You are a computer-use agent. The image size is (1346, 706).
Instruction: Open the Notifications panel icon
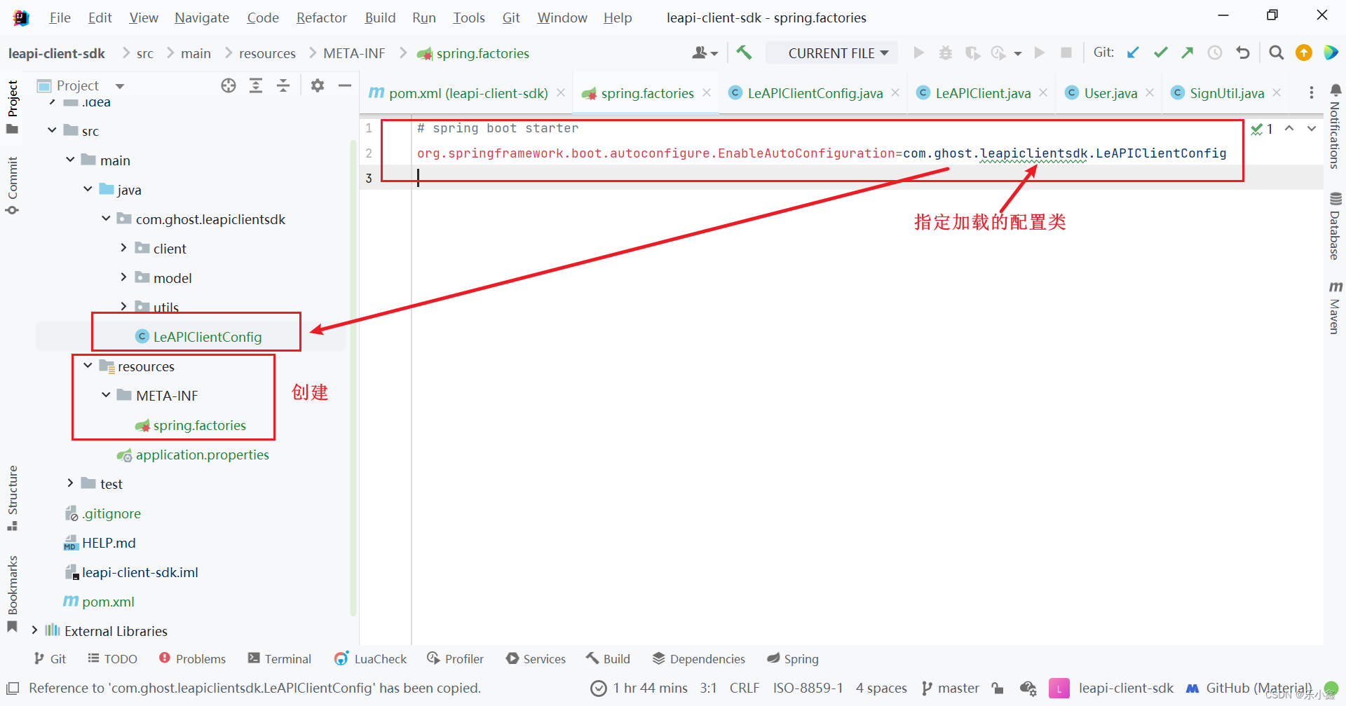[1335, 91]
